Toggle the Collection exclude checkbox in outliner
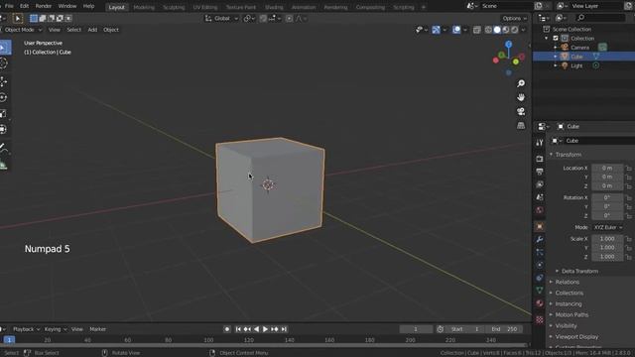635x357 pixels. click(556, 38)
